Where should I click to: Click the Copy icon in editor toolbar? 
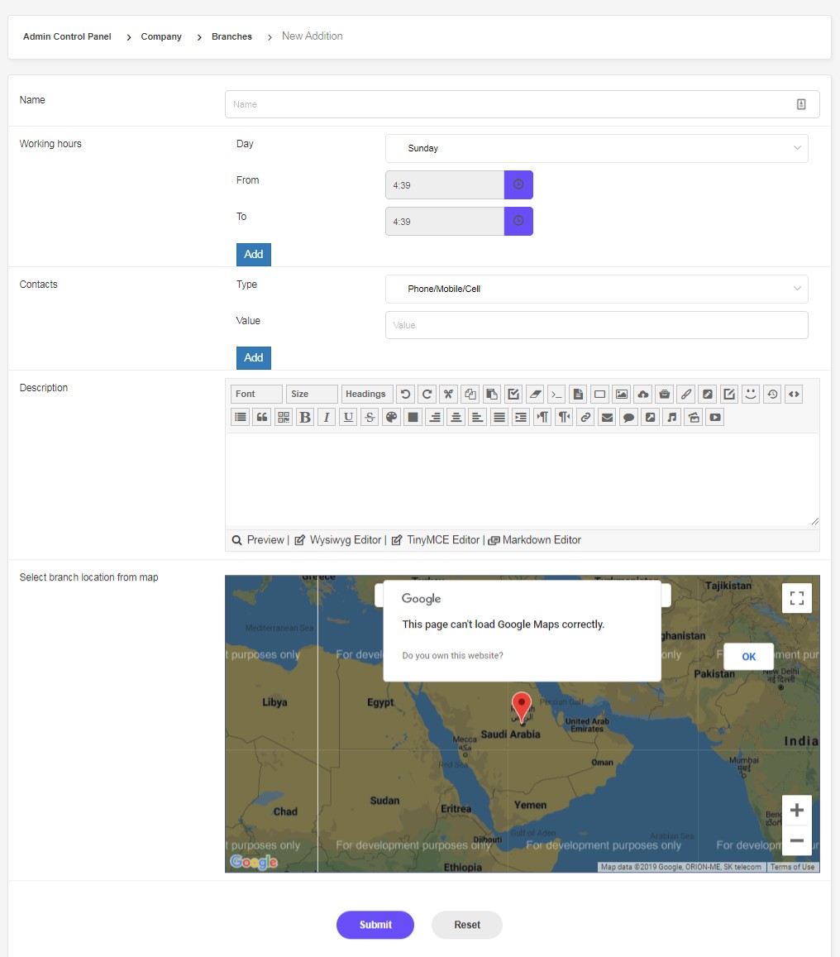[470, 395]
